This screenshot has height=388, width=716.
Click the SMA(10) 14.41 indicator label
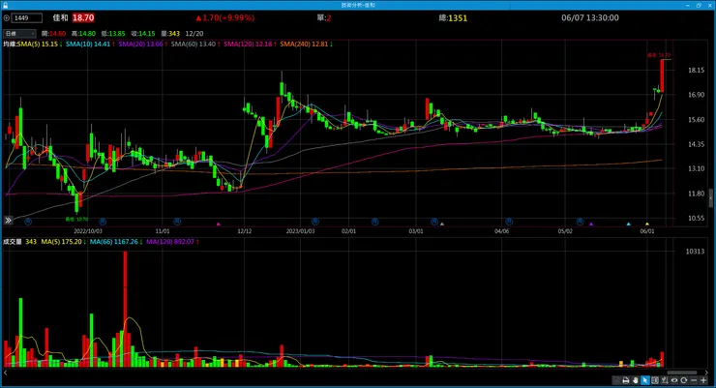click(x=89, y=45)
